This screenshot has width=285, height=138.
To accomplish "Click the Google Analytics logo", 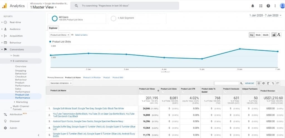I will click(x=4, y=6).
